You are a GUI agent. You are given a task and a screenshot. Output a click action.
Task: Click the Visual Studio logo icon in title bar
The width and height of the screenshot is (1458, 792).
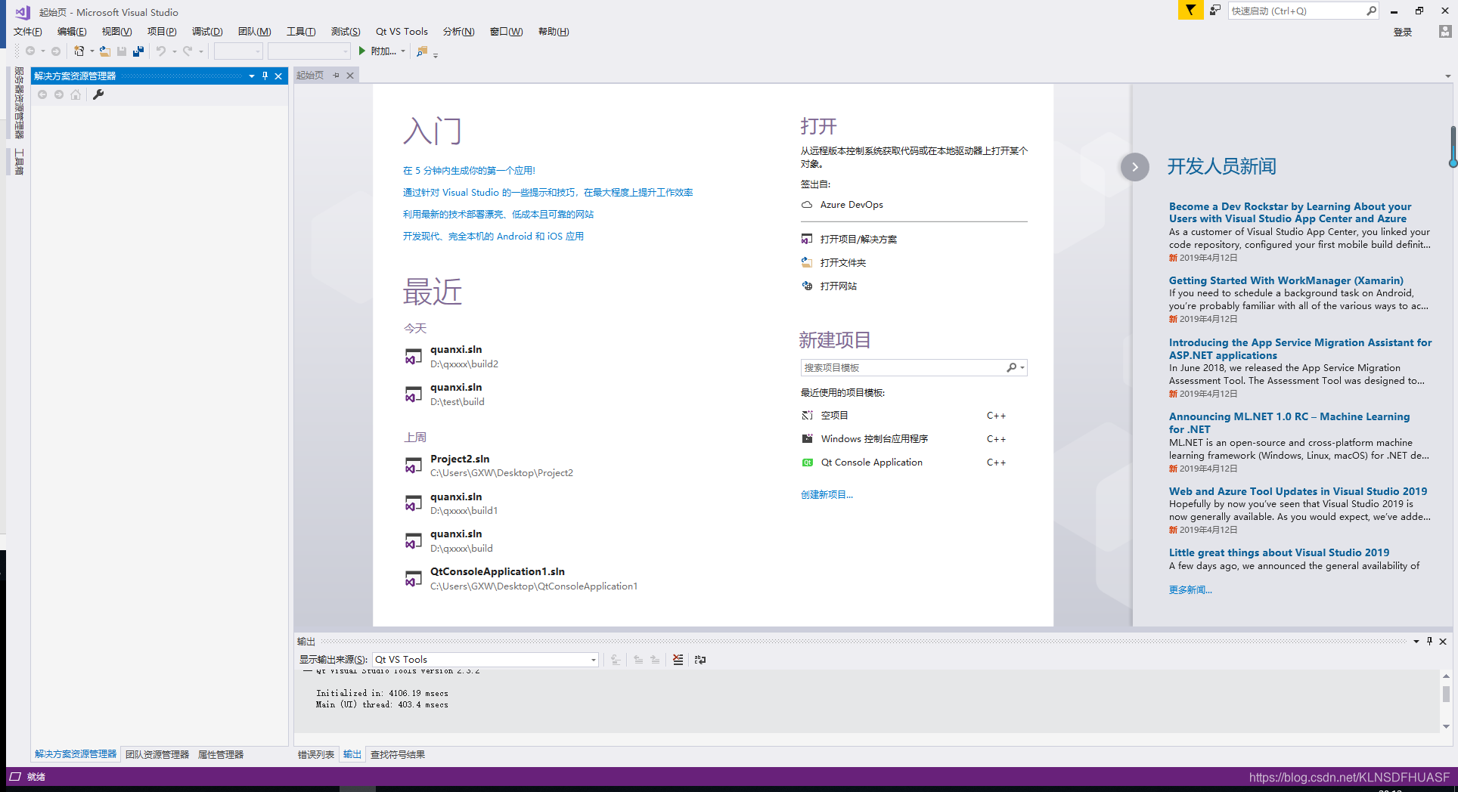[x=23, y=12]
